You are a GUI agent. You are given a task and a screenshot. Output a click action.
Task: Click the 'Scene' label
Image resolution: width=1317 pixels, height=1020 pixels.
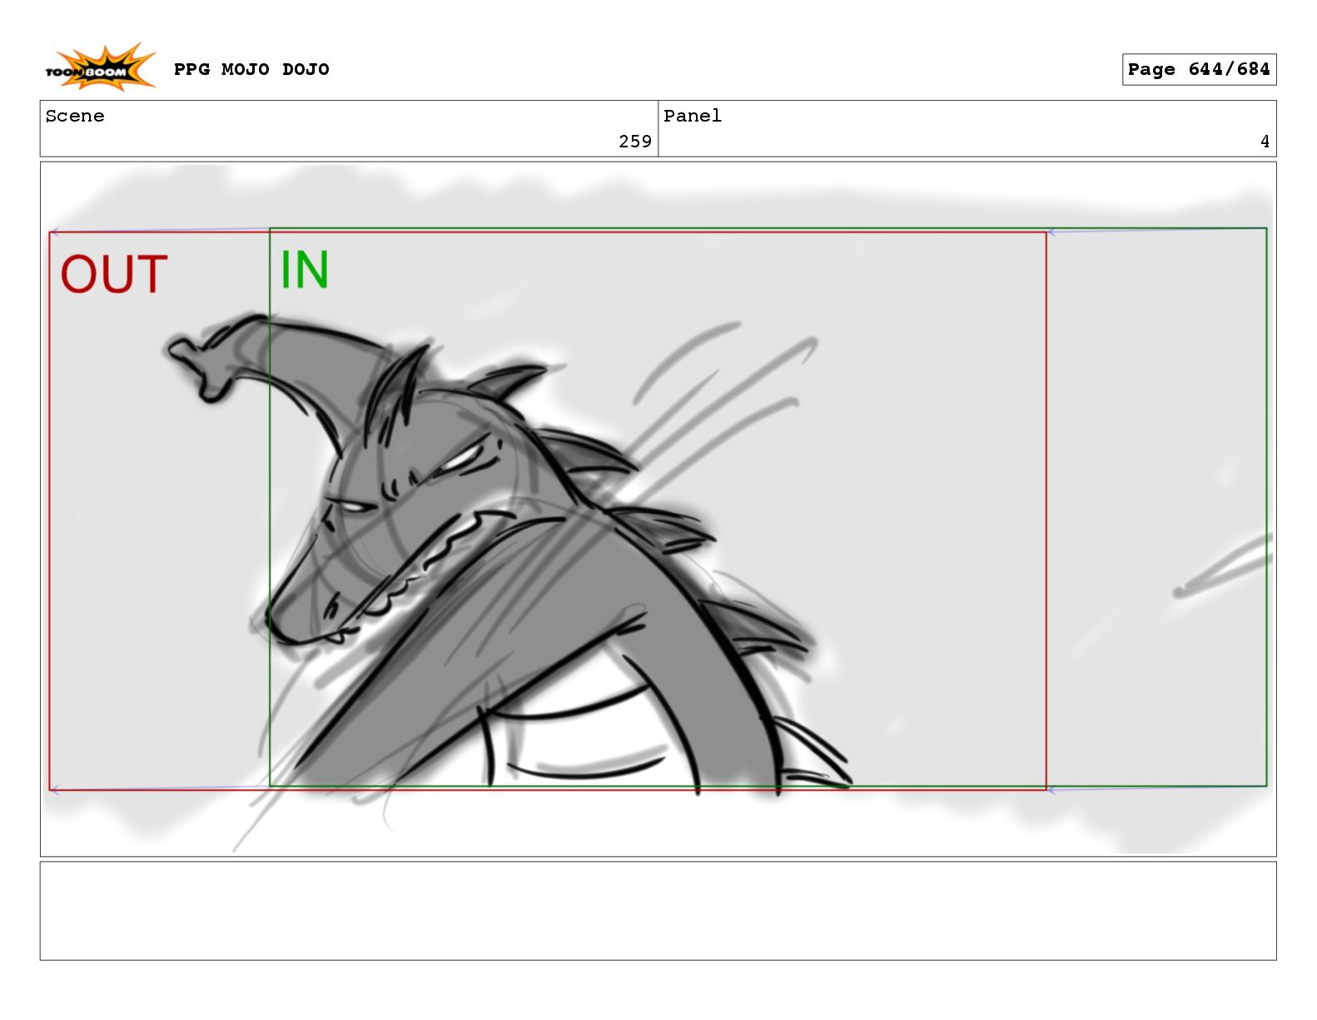coord(75,117)
